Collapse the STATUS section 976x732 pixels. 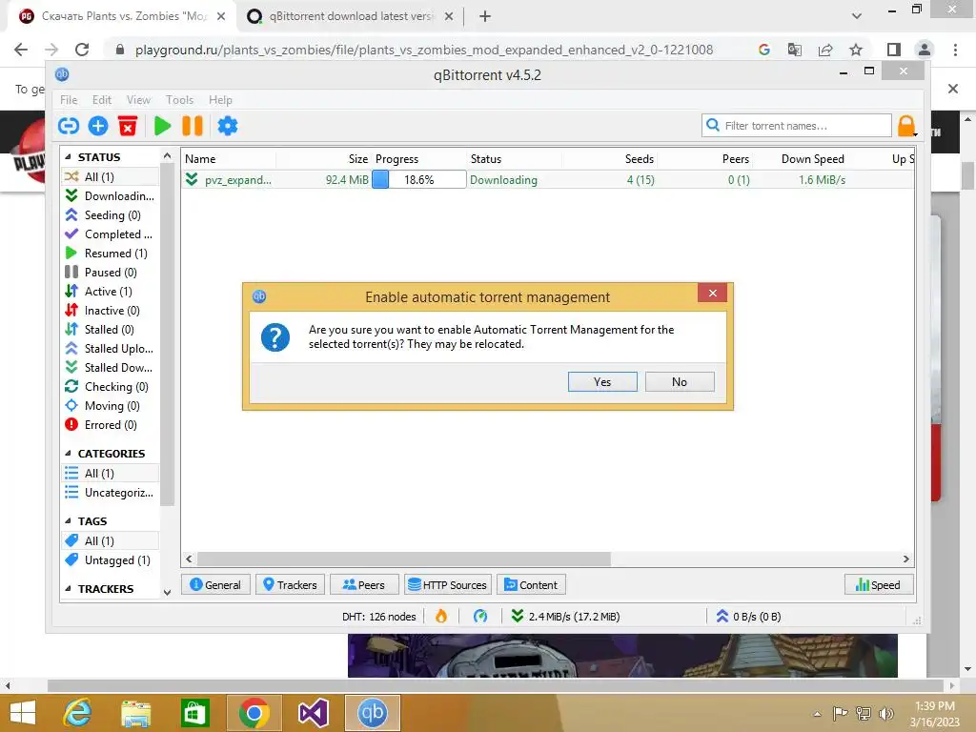pyautogui.click(x=68, y=157)
